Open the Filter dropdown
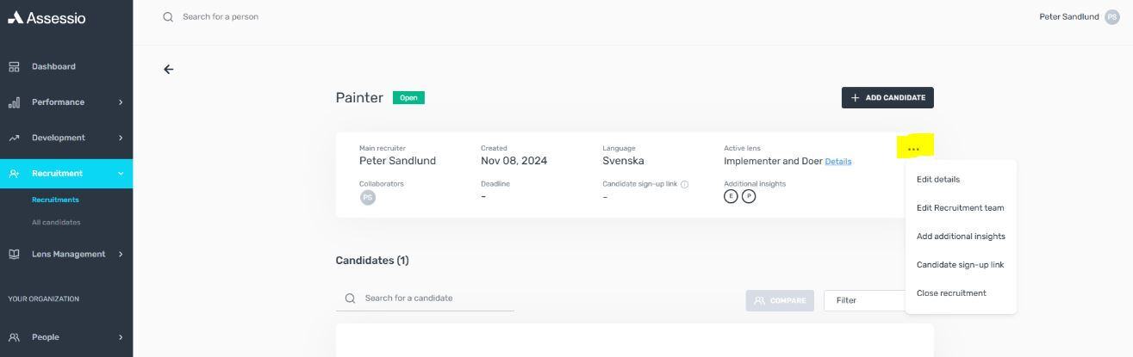Image resolution: width=1133 pixels, height=357 pixels. pyautogui.click(x=865, y=300)
